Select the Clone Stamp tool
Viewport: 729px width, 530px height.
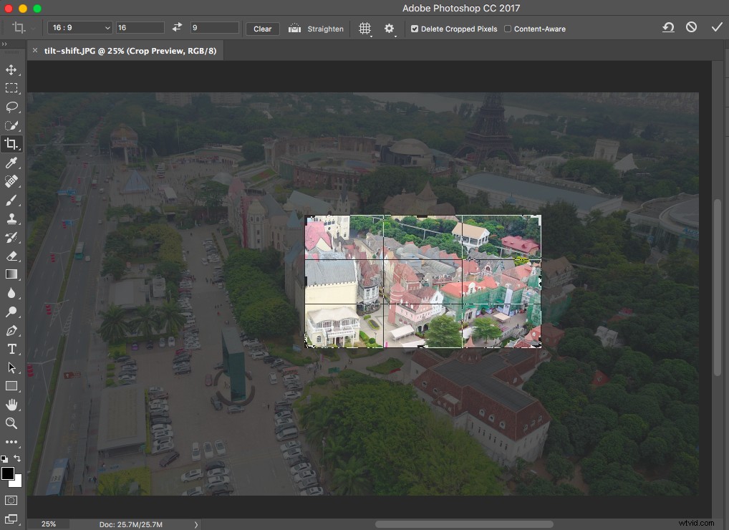[x=11, y=218]
